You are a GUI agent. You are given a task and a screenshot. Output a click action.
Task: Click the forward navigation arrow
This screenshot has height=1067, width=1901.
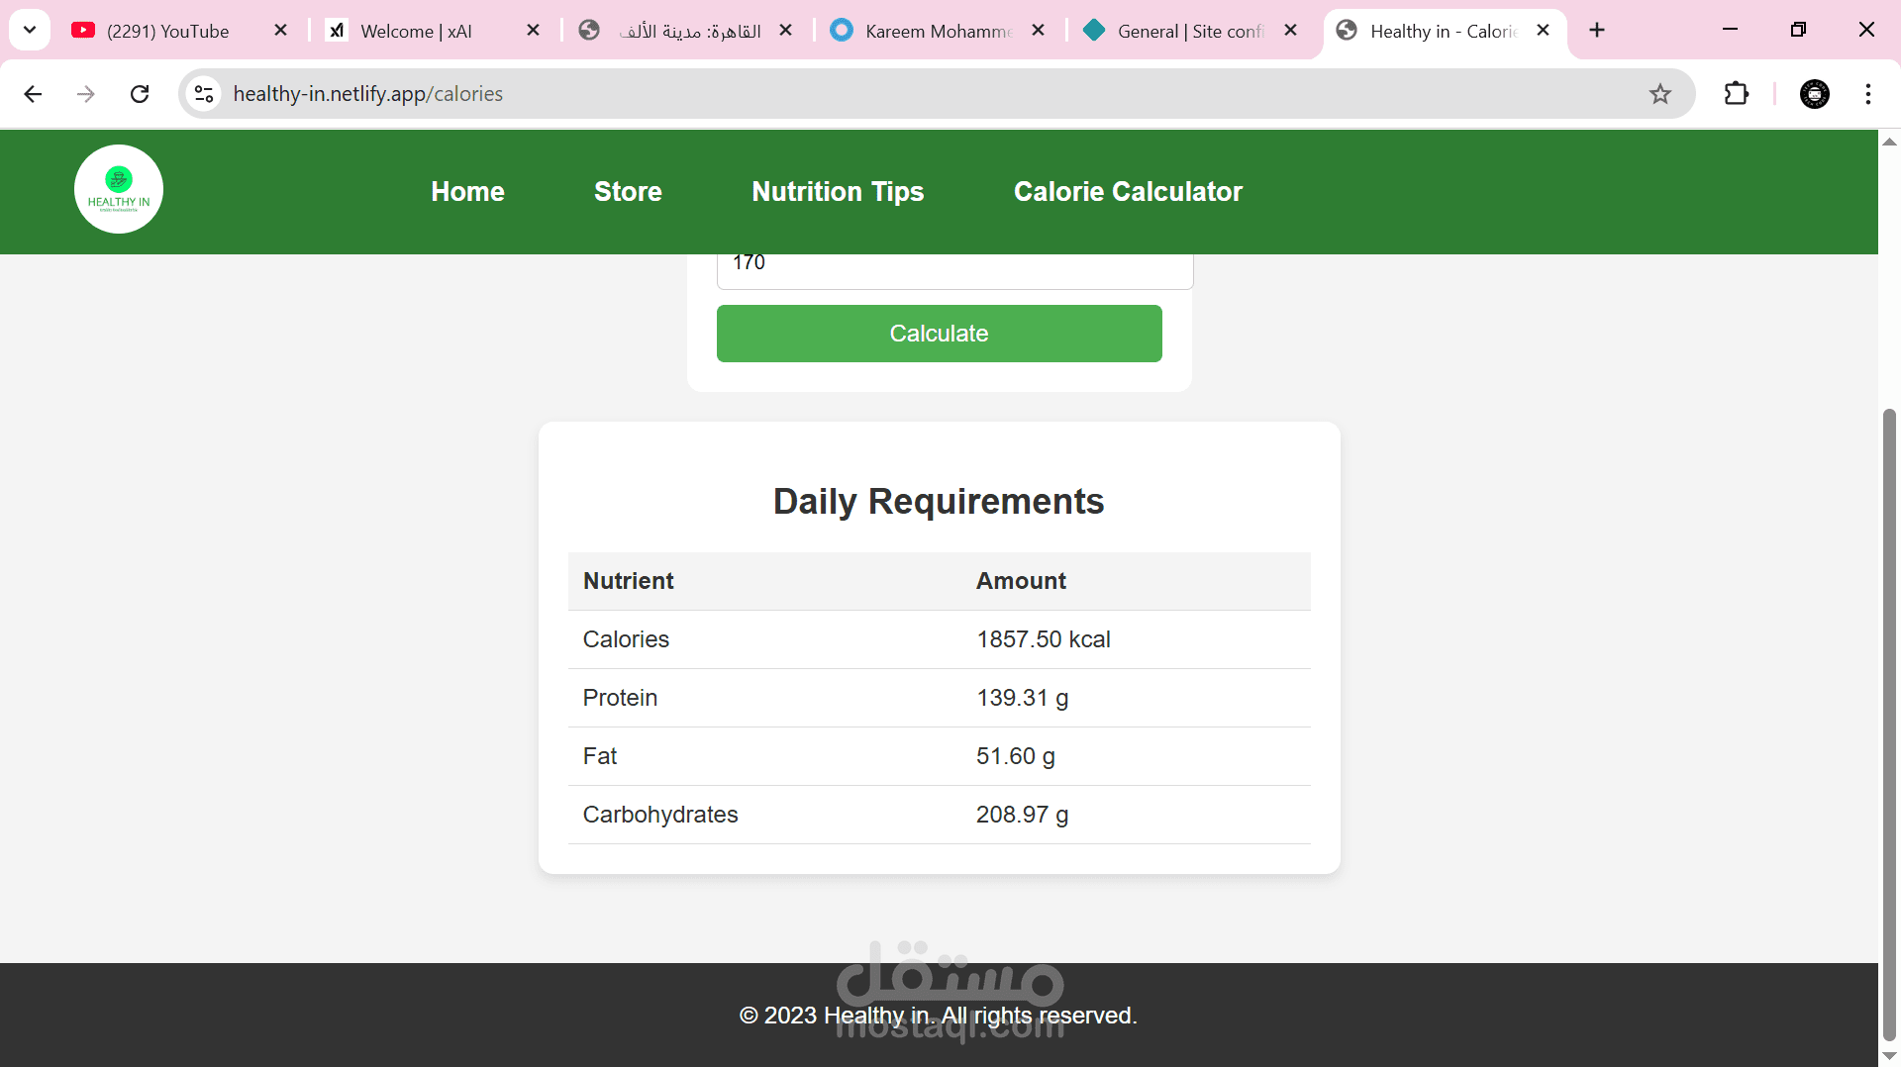click(x=86, y=94)
